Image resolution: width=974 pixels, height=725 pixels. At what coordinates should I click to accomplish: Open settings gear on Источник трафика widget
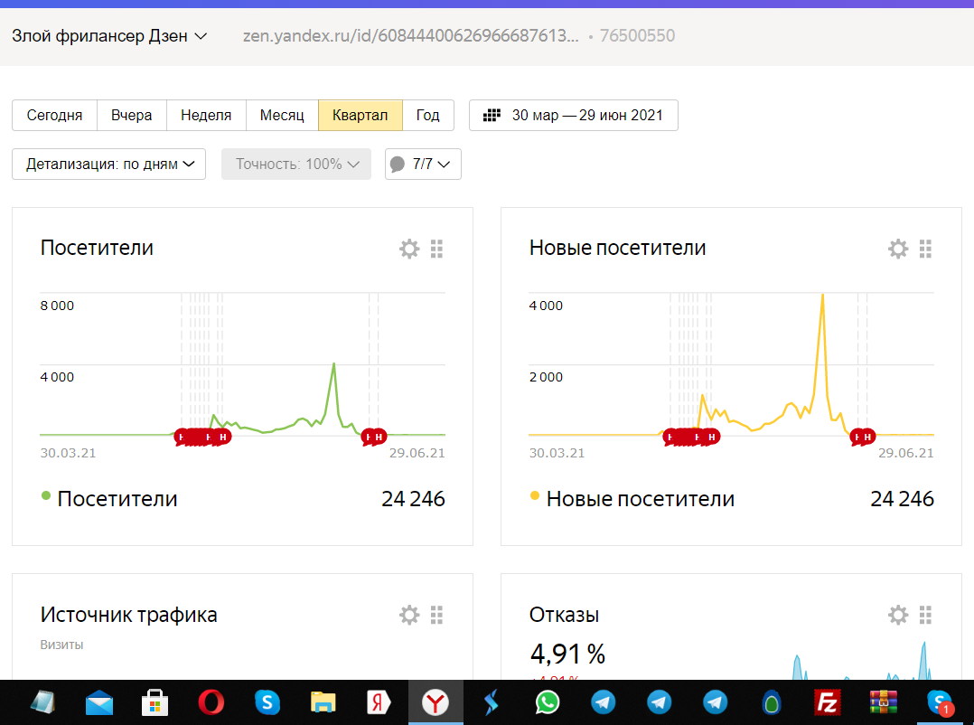point(409,615)
